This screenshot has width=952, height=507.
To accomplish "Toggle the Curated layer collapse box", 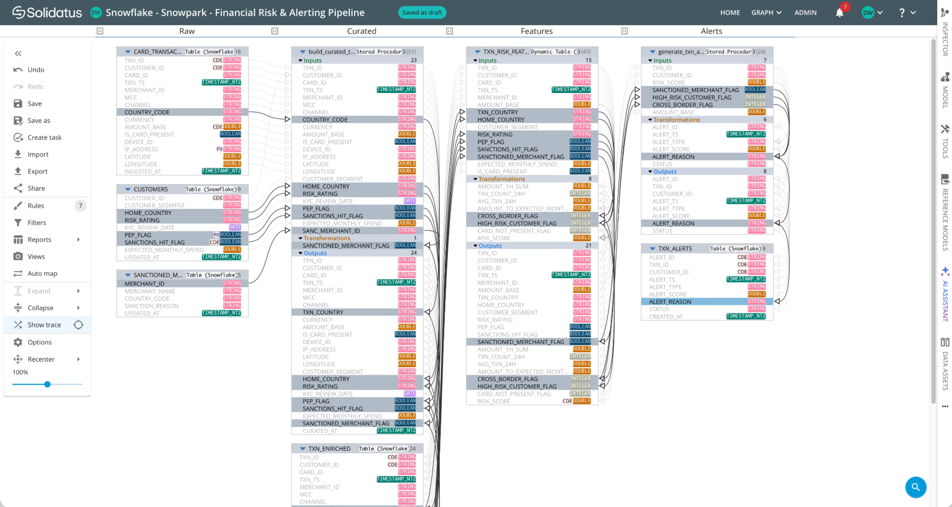I will pyautogui.click(x=275, y=31).
